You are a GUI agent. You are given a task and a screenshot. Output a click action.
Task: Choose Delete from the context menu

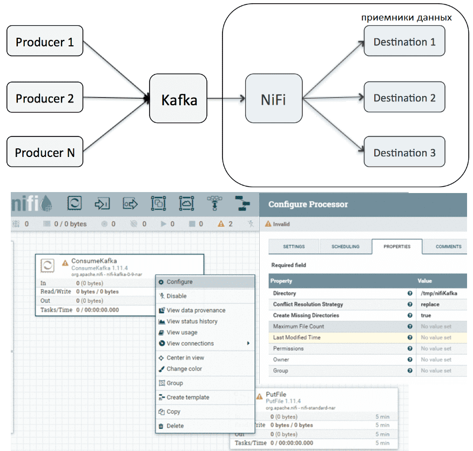click(x=205, y=426)
